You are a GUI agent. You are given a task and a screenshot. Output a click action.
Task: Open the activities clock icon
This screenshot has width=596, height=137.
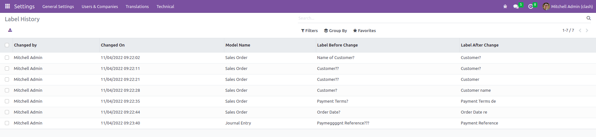[x=530, y=6]
